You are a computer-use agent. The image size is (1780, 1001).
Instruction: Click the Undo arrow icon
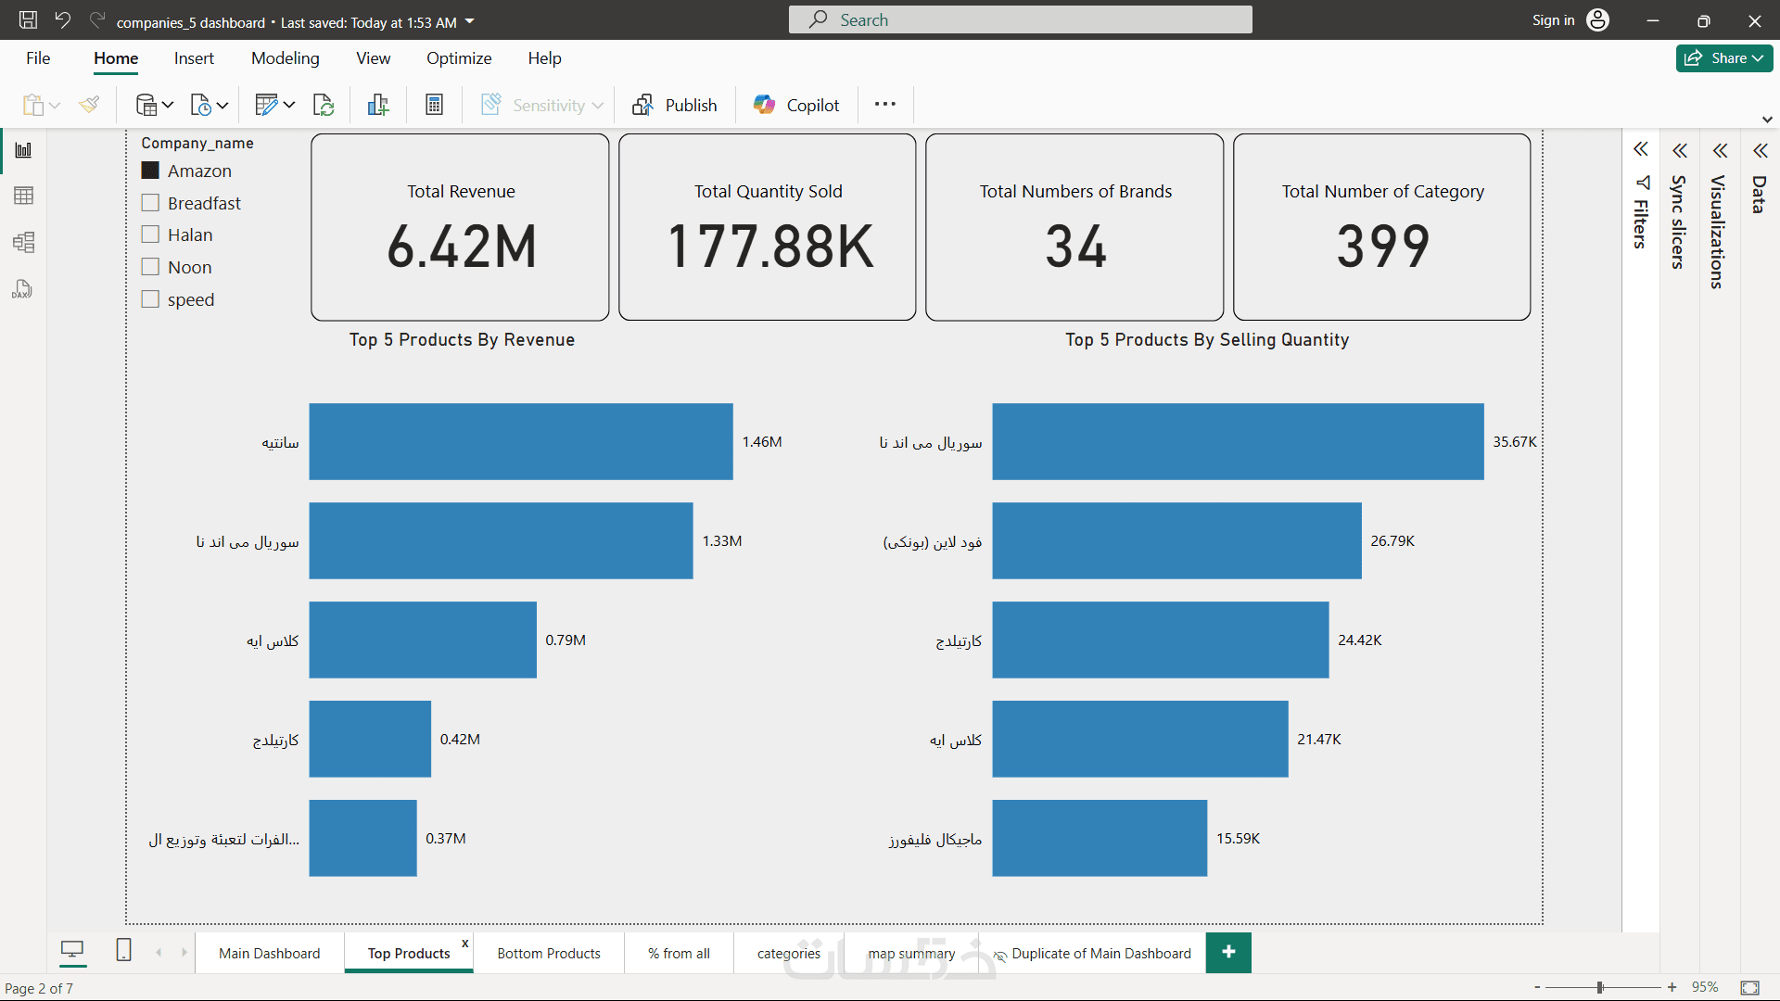(62, 20)
